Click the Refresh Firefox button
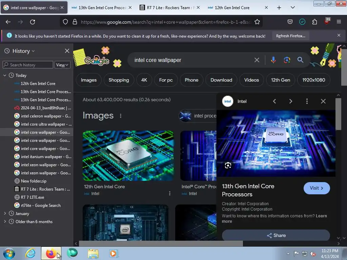Image resolution: width=347 pixels, height=260 pixels. coord(290,36)
